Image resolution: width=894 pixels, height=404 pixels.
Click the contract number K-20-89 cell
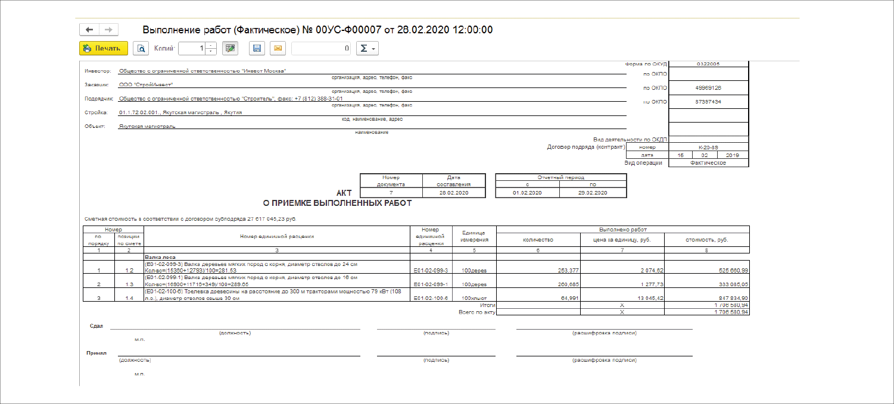pos(709,146)
